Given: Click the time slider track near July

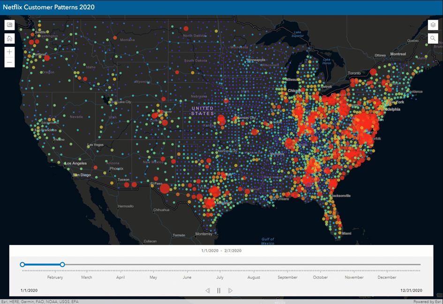Looking at the screenshot, I should pos(220,265).
